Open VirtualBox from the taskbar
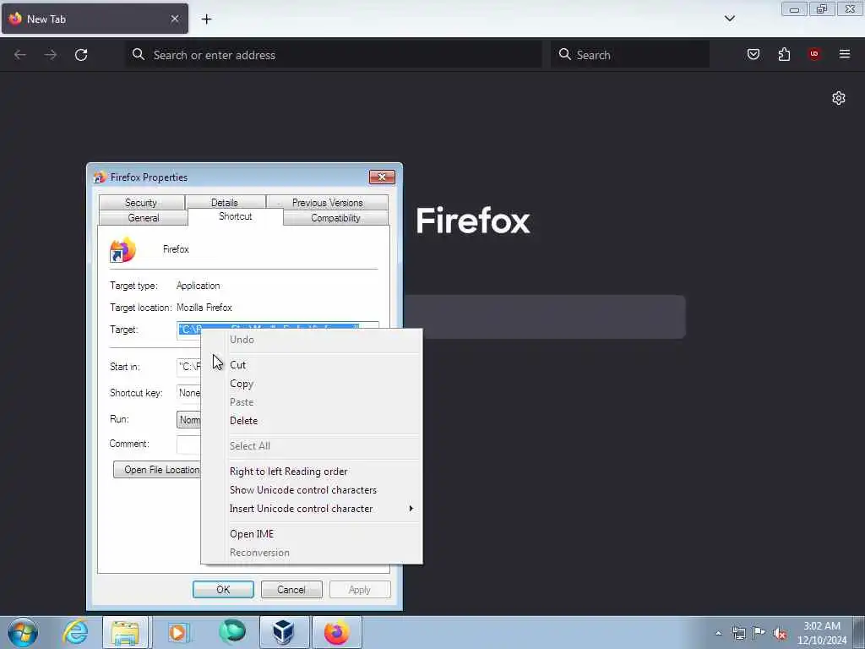Viewport: 865px width, 649px height. [284, 632]
